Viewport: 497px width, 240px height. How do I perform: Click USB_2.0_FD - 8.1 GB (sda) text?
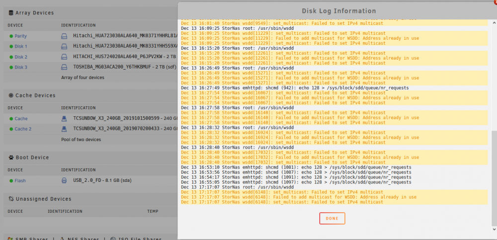coord(102,181)
